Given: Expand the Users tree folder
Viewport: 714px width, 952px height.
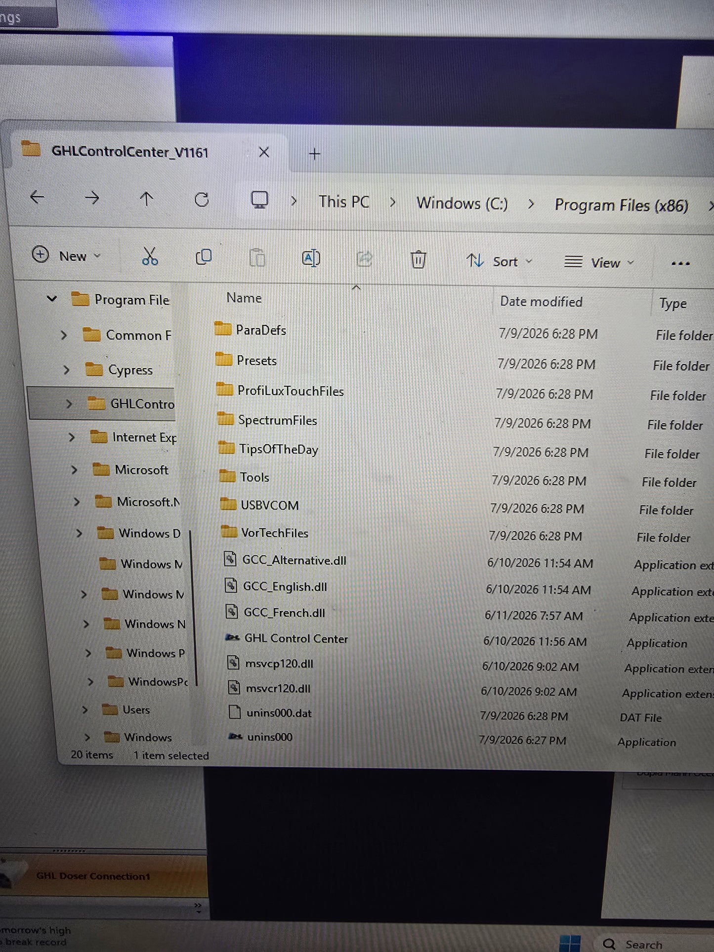Looking at the screenshot, I should click(x=84, y=709).
